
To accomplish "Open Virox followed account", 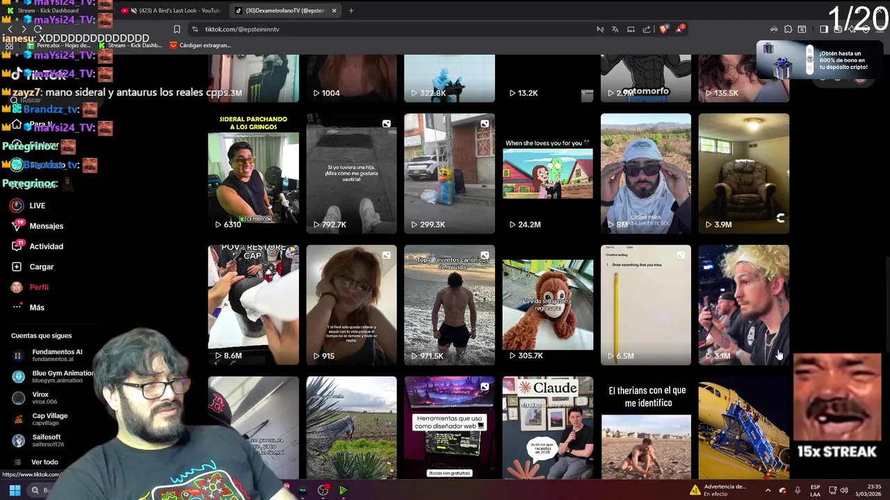I will pyautogui.click(x=35, y=398).
